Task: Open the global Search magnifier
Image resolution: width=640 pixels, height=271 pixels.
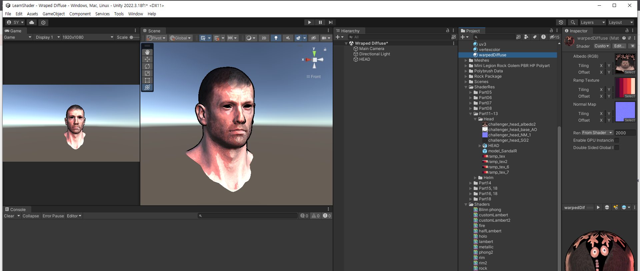Action: [573, 22]
